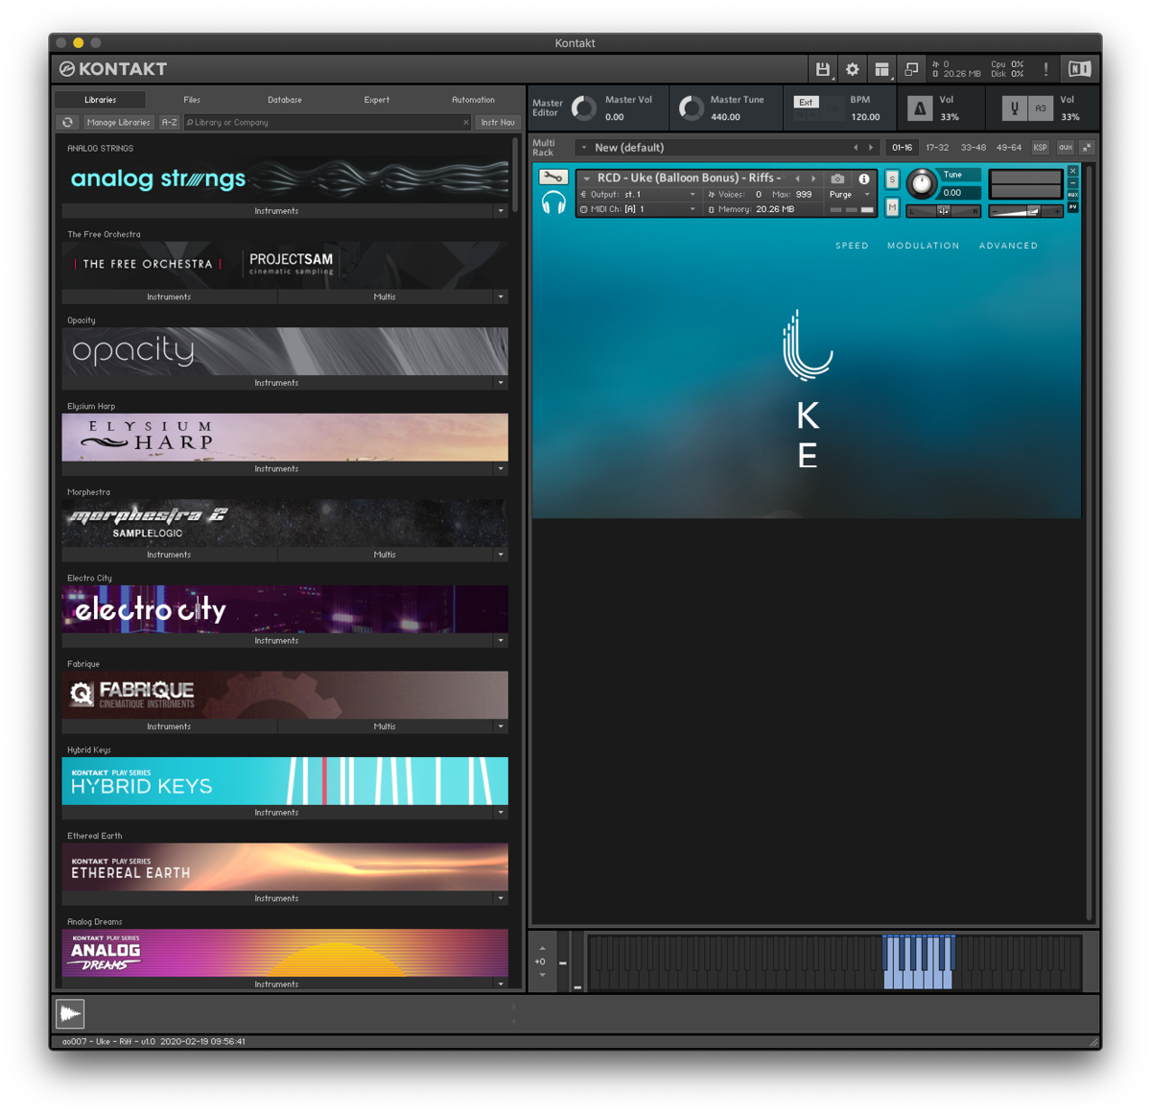The width and height of the screenshot is (1151, 1115).
Task: Open Elysium Harp library dropdown arrow
Action: coord(501,469)
